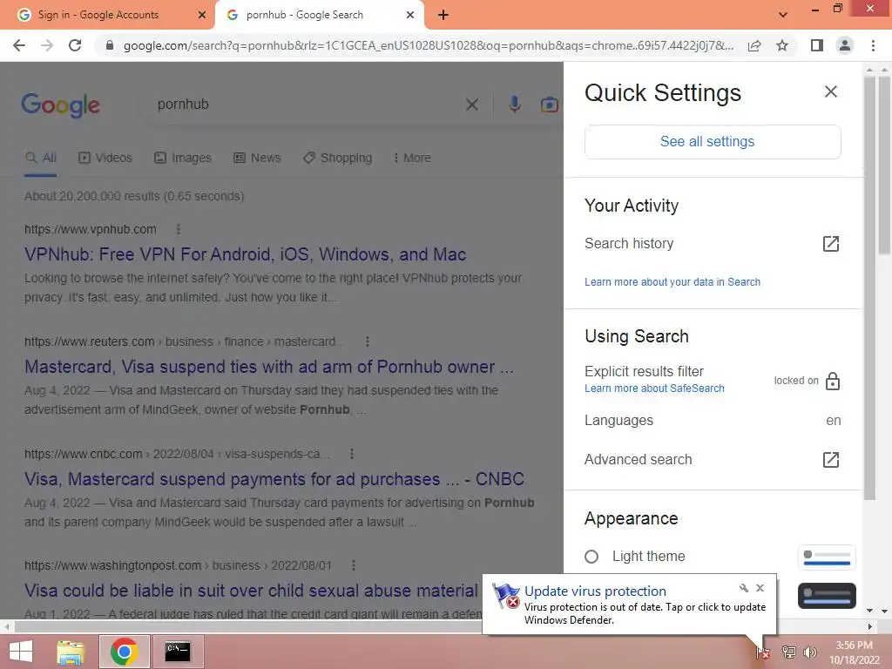Open notification options wrench icon
Image resolution: width=892 pixels, height=669 pixels.
[x=744, y=588]
